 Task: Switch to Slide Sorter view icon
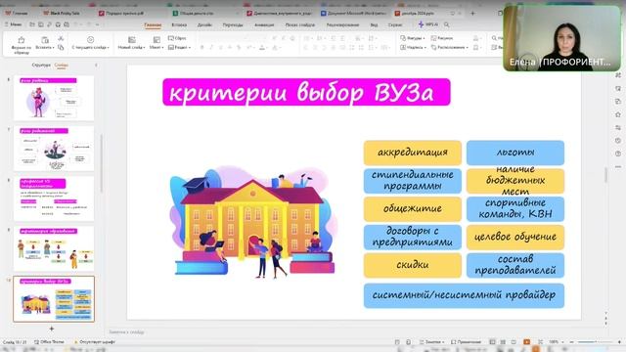click(x=503, y=342)
